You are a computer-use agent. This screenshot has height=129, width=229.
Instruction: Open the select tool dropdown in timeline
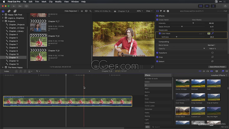point(38,71)
